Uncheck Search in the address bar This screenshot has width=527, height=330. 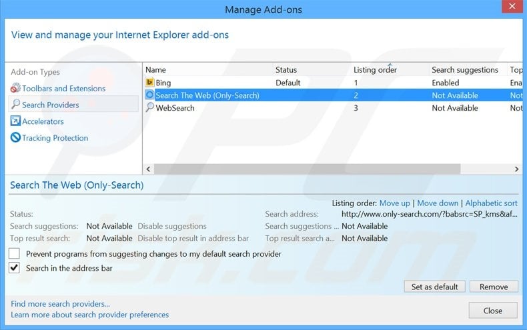click(x=14, y=268)
